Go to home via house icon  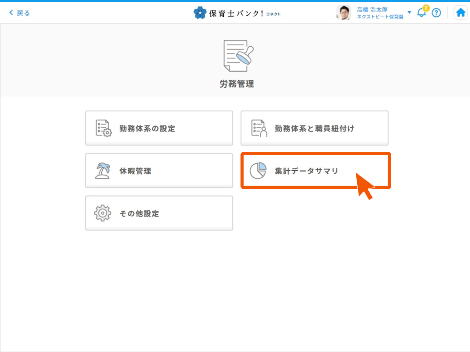point(461,13)
